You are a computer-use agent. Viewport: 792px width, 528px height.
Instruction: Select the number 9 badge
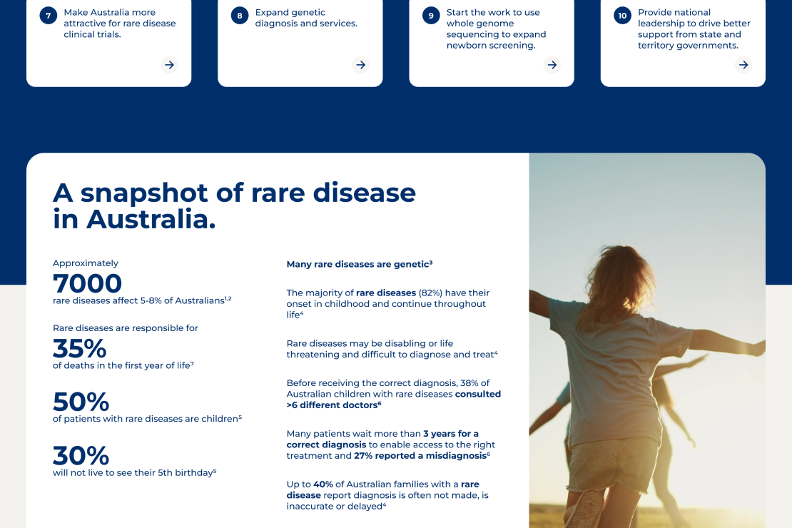tap(432, 16)
